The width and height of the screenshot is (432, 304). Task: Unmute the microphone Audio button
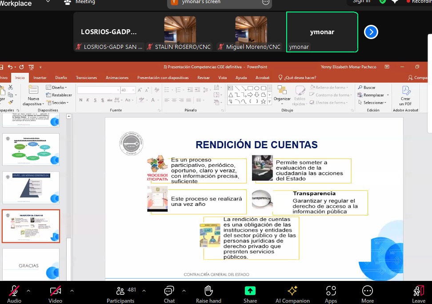(x=14, y=291)
